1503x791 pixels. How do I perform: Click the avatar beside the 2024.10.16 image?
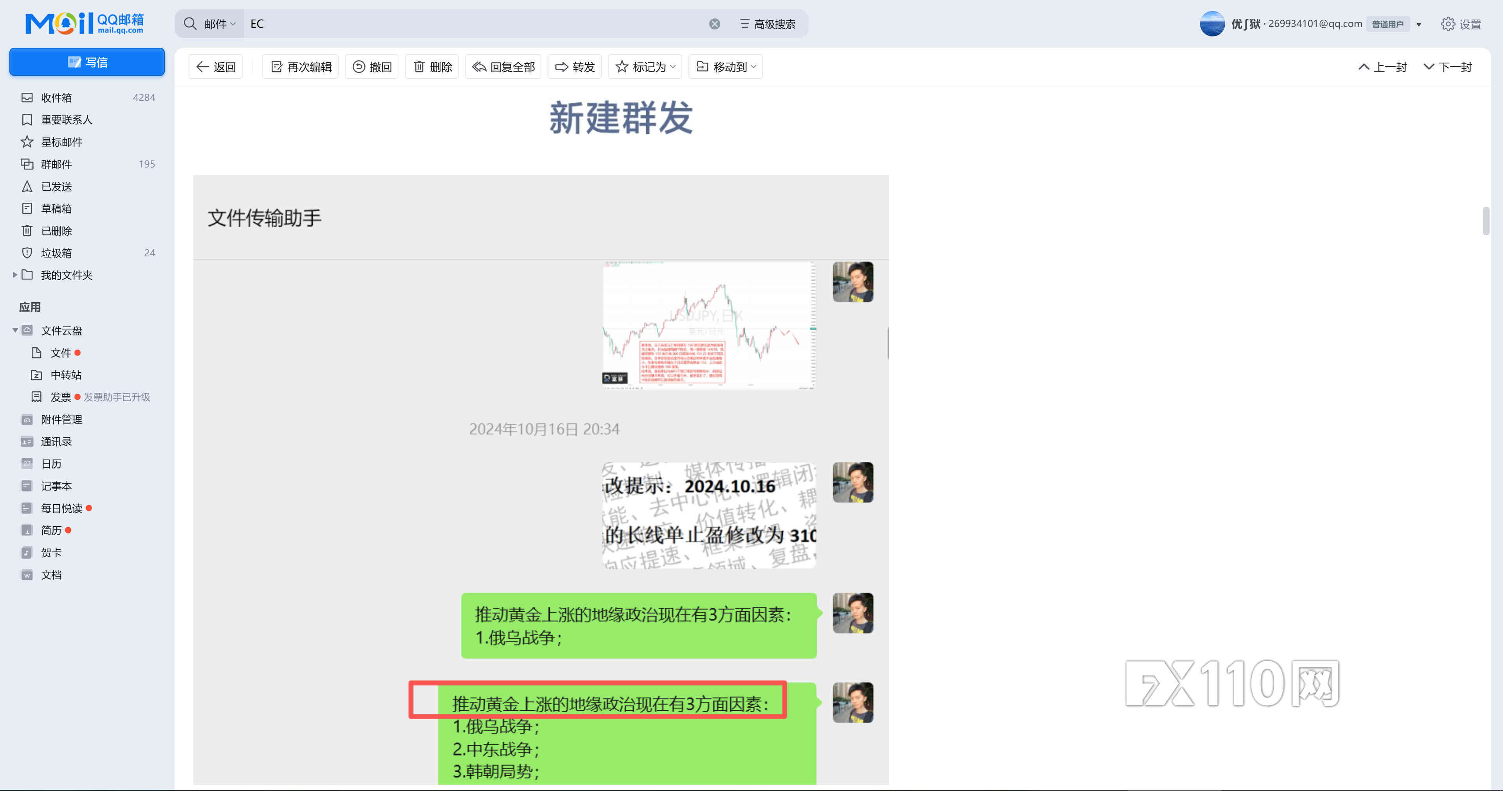coord(852,483)
